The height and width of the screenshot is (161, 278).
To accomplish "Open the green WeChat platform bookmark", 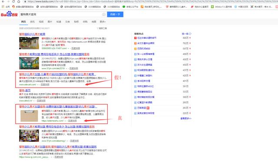I will click(x=124, y=7).
